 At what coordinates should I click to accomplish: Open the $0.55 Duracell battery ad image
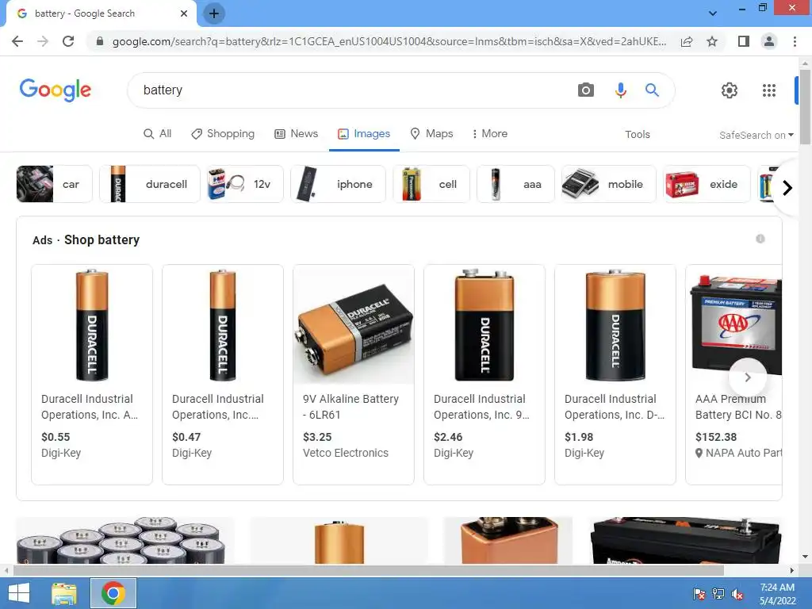(92, 324)
